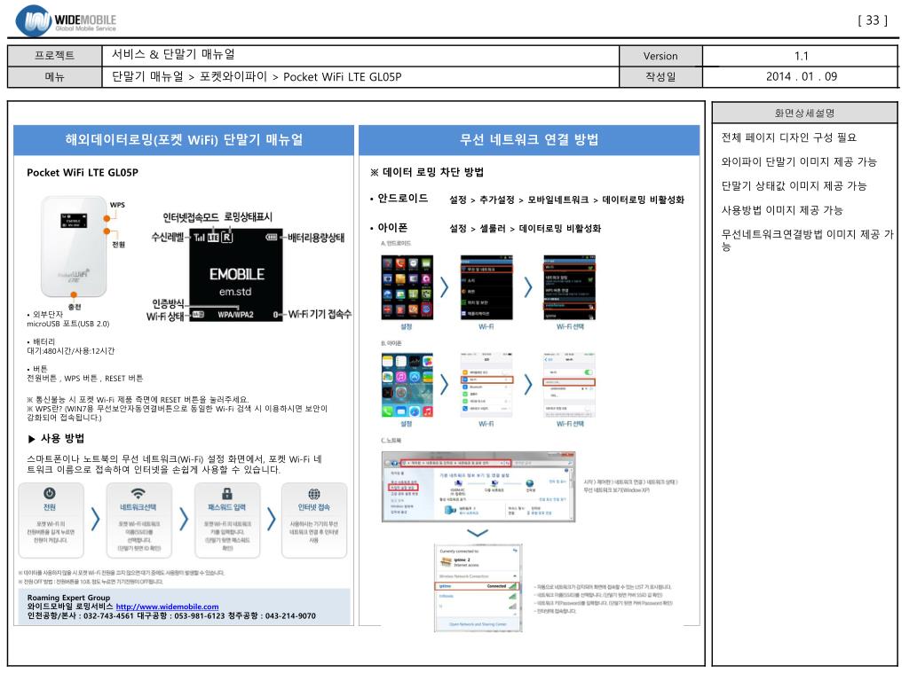Click the Wi-Fi 기기 접속수 label
909x681 pixels.
coord(320,315)
